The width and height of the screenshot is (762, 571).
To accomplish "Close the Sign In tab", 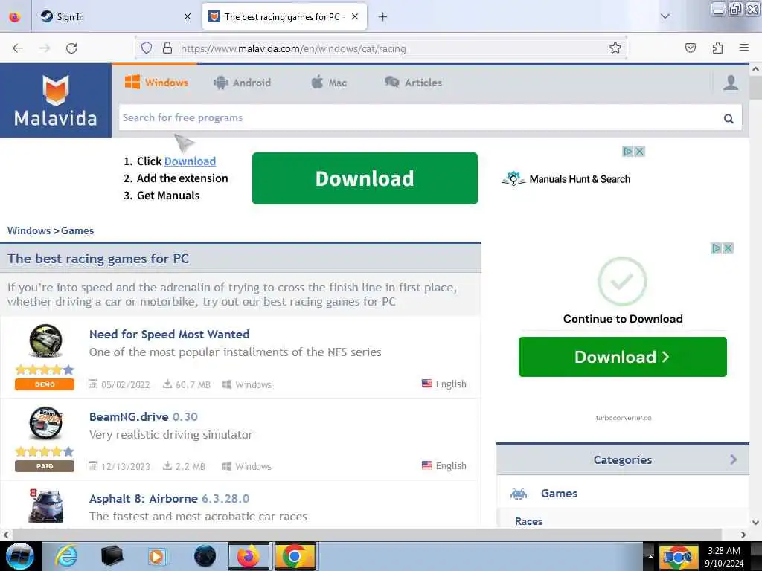I will click(187, 16).
